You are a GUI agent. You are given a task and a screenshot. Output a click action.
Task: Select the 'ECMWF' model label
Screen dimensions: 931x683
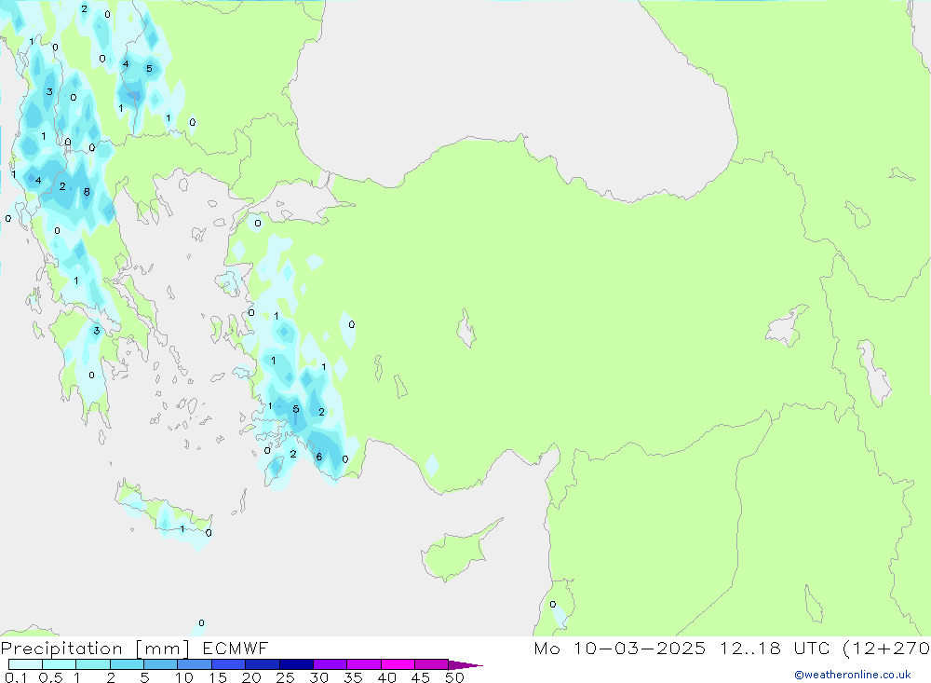click(236, 648)
